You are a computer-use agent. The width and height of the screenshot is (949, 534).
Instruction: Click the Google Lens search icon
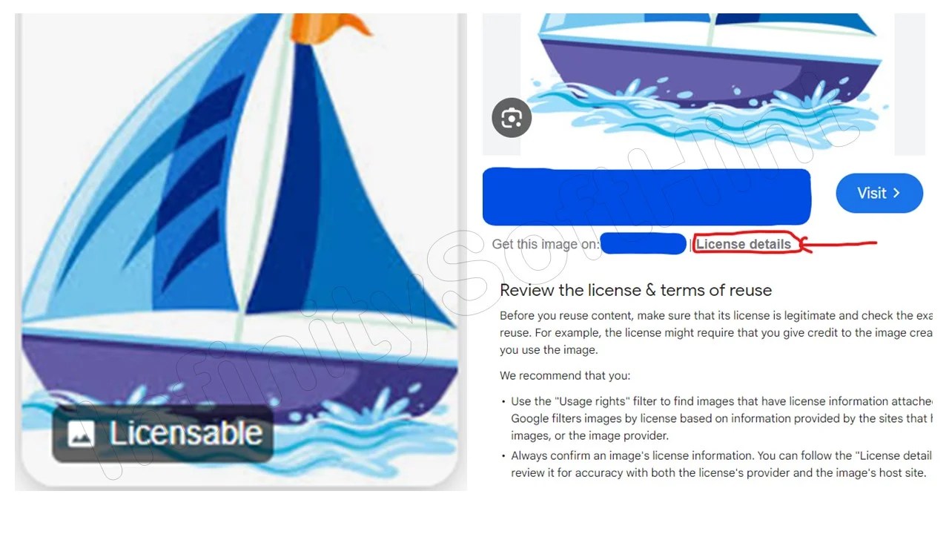pos(512,117)
